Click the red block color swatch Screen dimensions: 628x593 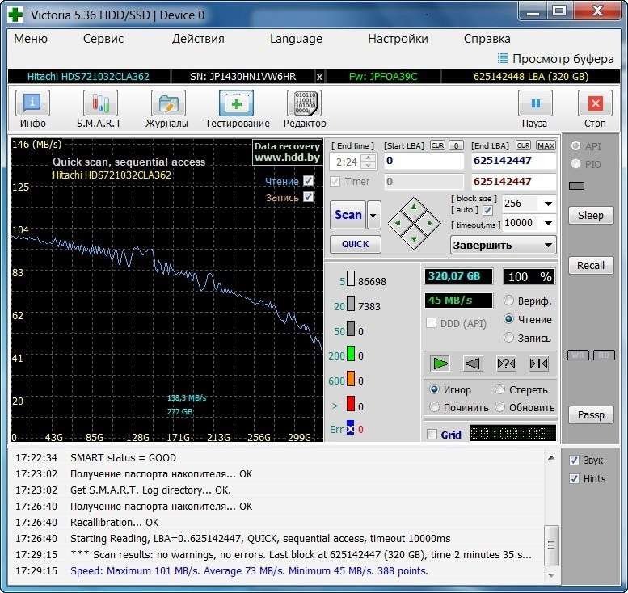click(351, 404)
